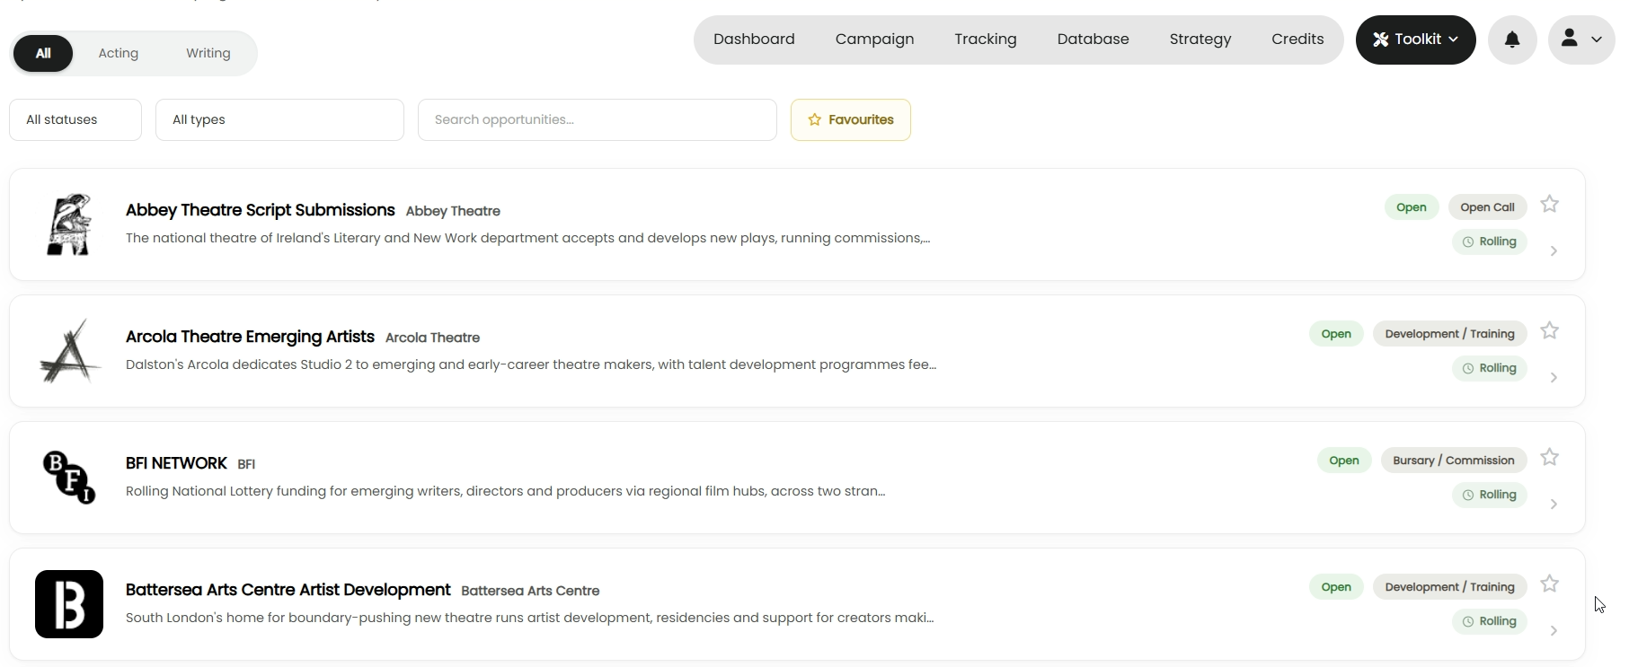Click the Open status on Arcola Theatre row

[x=1336, y=334]
